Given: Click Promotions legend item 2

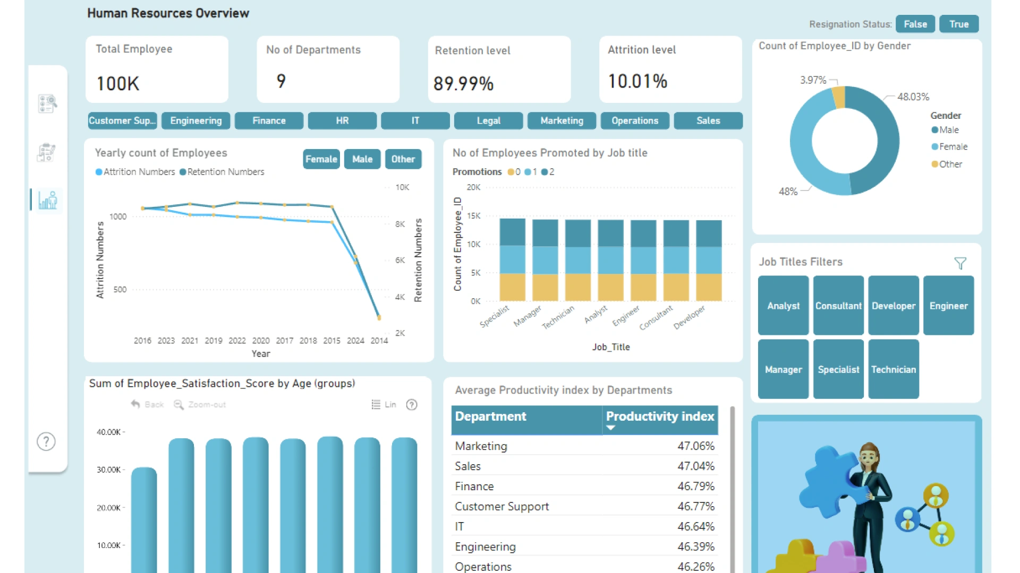Looking at the screenshot, I should coord(548,172).
